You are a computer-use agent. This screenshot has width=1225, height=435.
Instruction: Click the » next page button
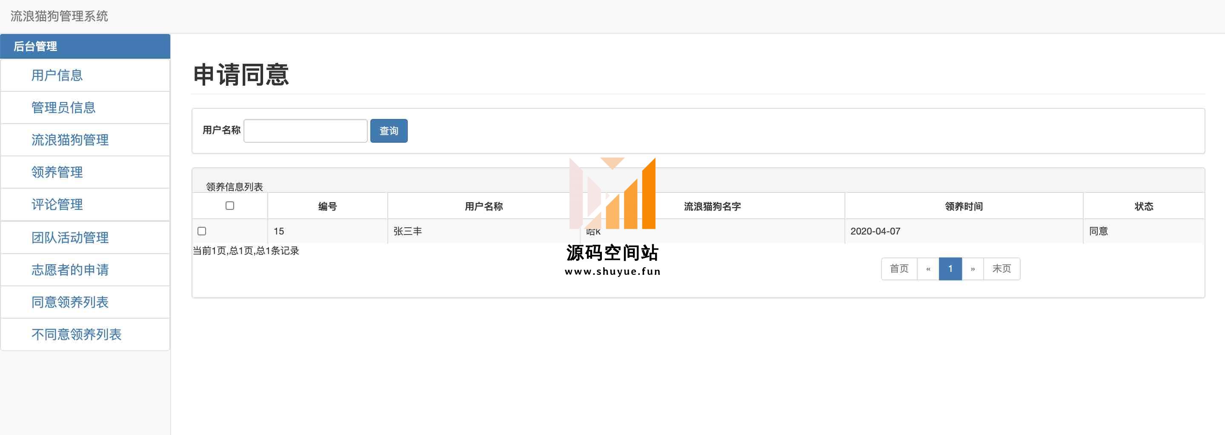pyautogui.click(x=973, y=269)
